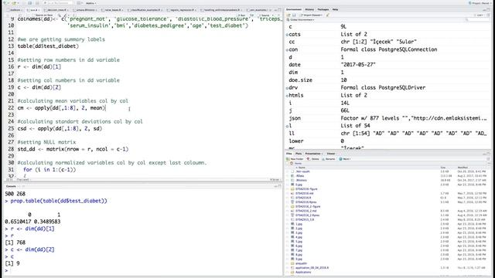The height and width of the screenshot is (278, 495).
Task: Click the load workspace icon
Action: (x=288, y=15)
